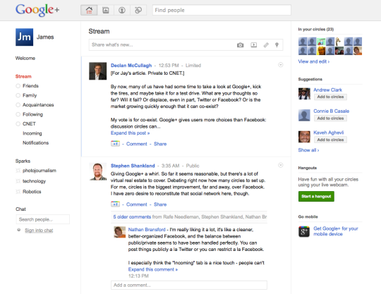Start a hangout

(x=316, y=197)
